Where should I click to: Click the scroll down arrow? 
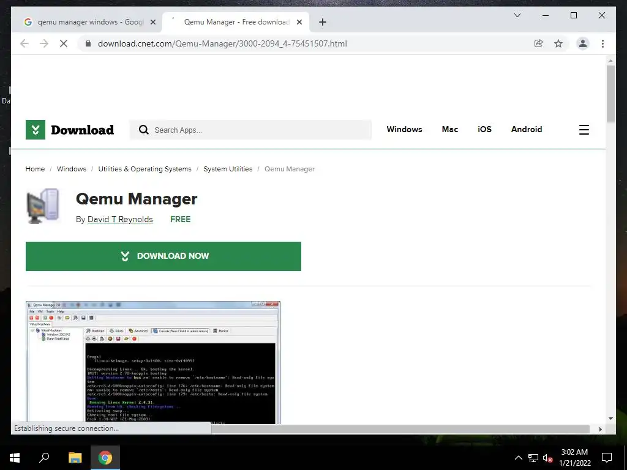(x=610, y=419)
